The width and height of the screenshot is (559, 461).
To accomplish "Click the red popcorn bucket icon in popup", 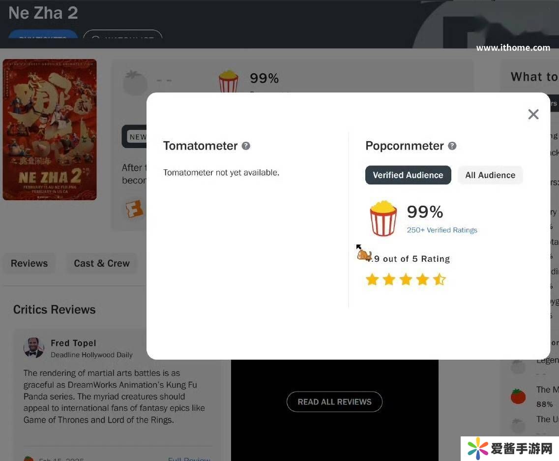I will point(383,218).
